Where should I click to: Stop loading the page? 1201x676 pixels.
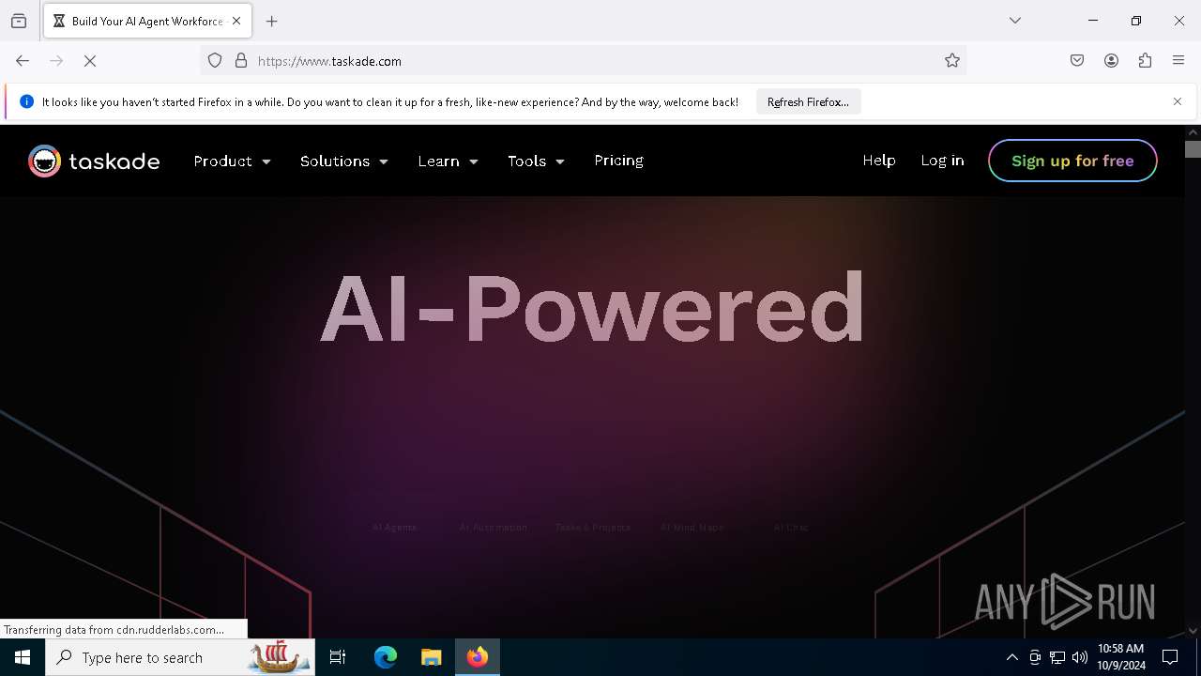[90, 61]
